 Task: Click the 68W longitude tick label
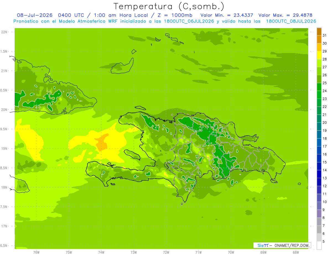click(x=296, y=252)
